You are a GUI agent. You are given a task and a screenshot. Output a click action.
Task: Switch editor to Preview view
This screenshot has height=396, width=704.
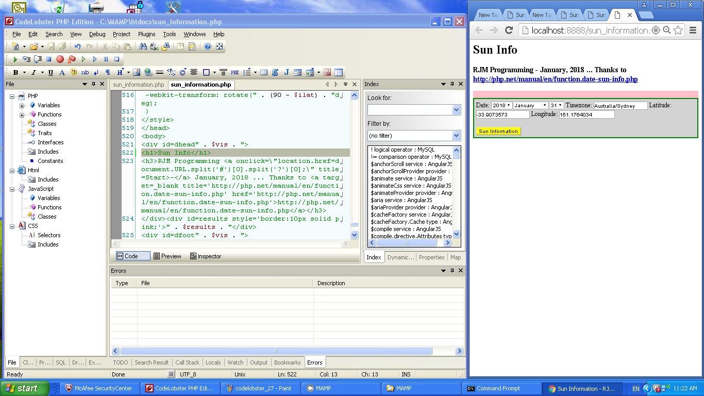point(167,256)
